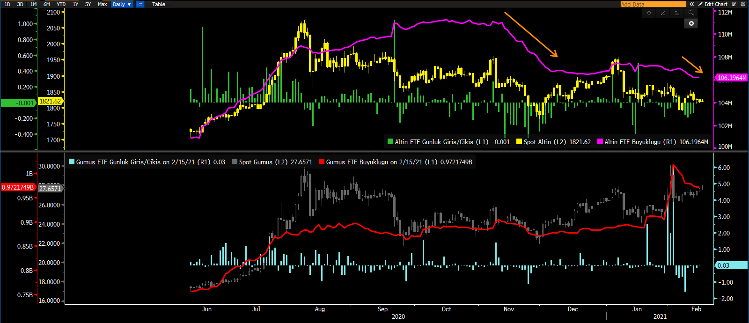Click the Dec label on time axis

click(573, 309)
